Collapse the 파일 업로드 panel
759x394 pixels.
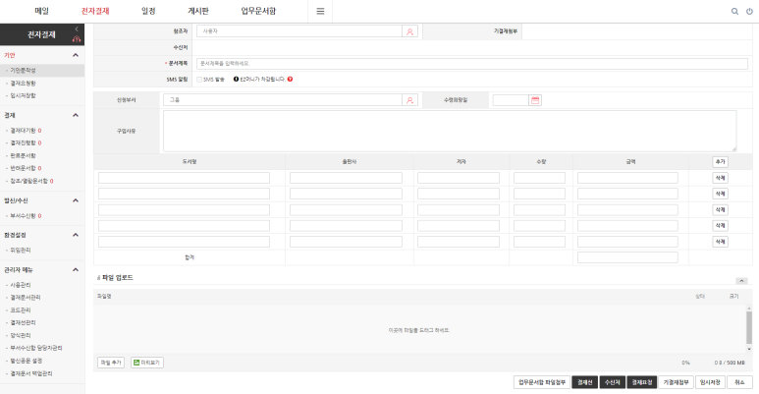741,280
